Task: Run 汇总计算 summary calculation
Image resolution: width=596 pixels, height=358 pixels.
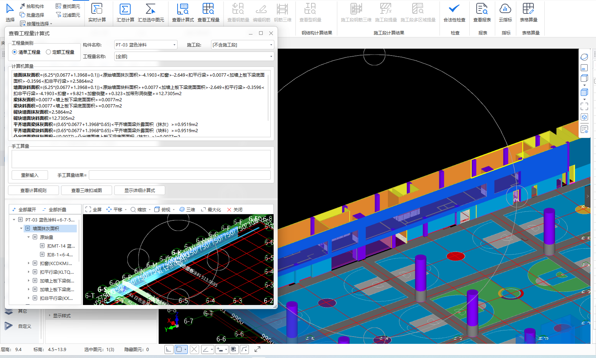Action: tap(126, 13)
